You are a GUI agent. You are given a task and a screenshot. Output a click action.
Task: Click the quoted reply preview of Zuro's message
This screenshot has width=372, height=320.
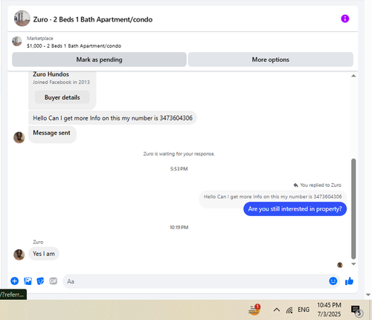272,196
